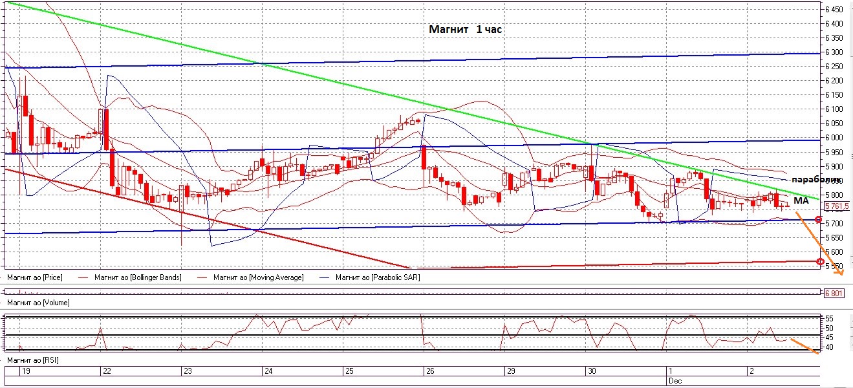853x388 pixels.
Task: Click the RSI axis value 50
Action: 828,329
